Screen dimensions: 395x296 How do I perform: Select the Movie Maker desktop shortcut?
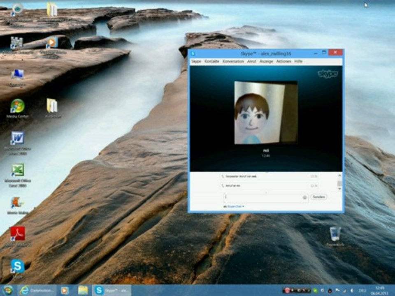click(17, 206)
